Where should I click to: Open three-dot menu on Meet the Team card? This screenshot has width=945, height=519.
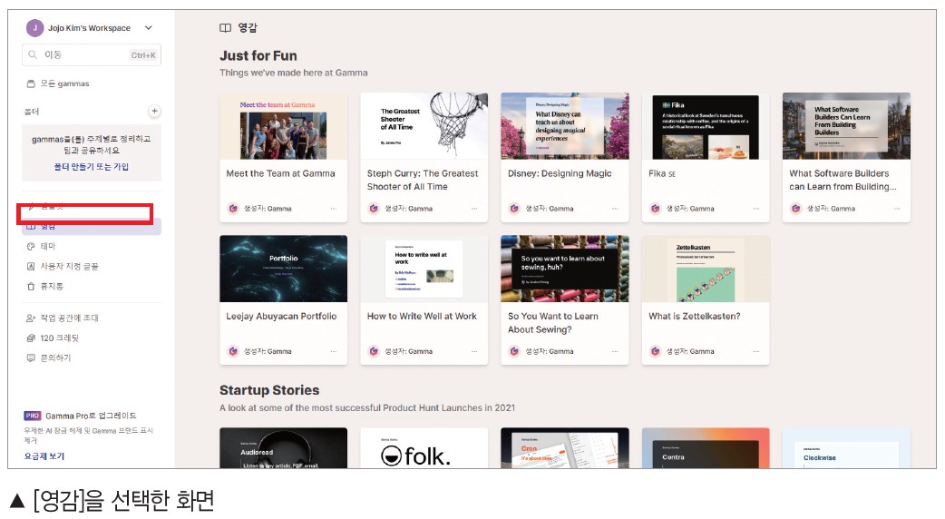pyautogui.click(x=333, y=209)
